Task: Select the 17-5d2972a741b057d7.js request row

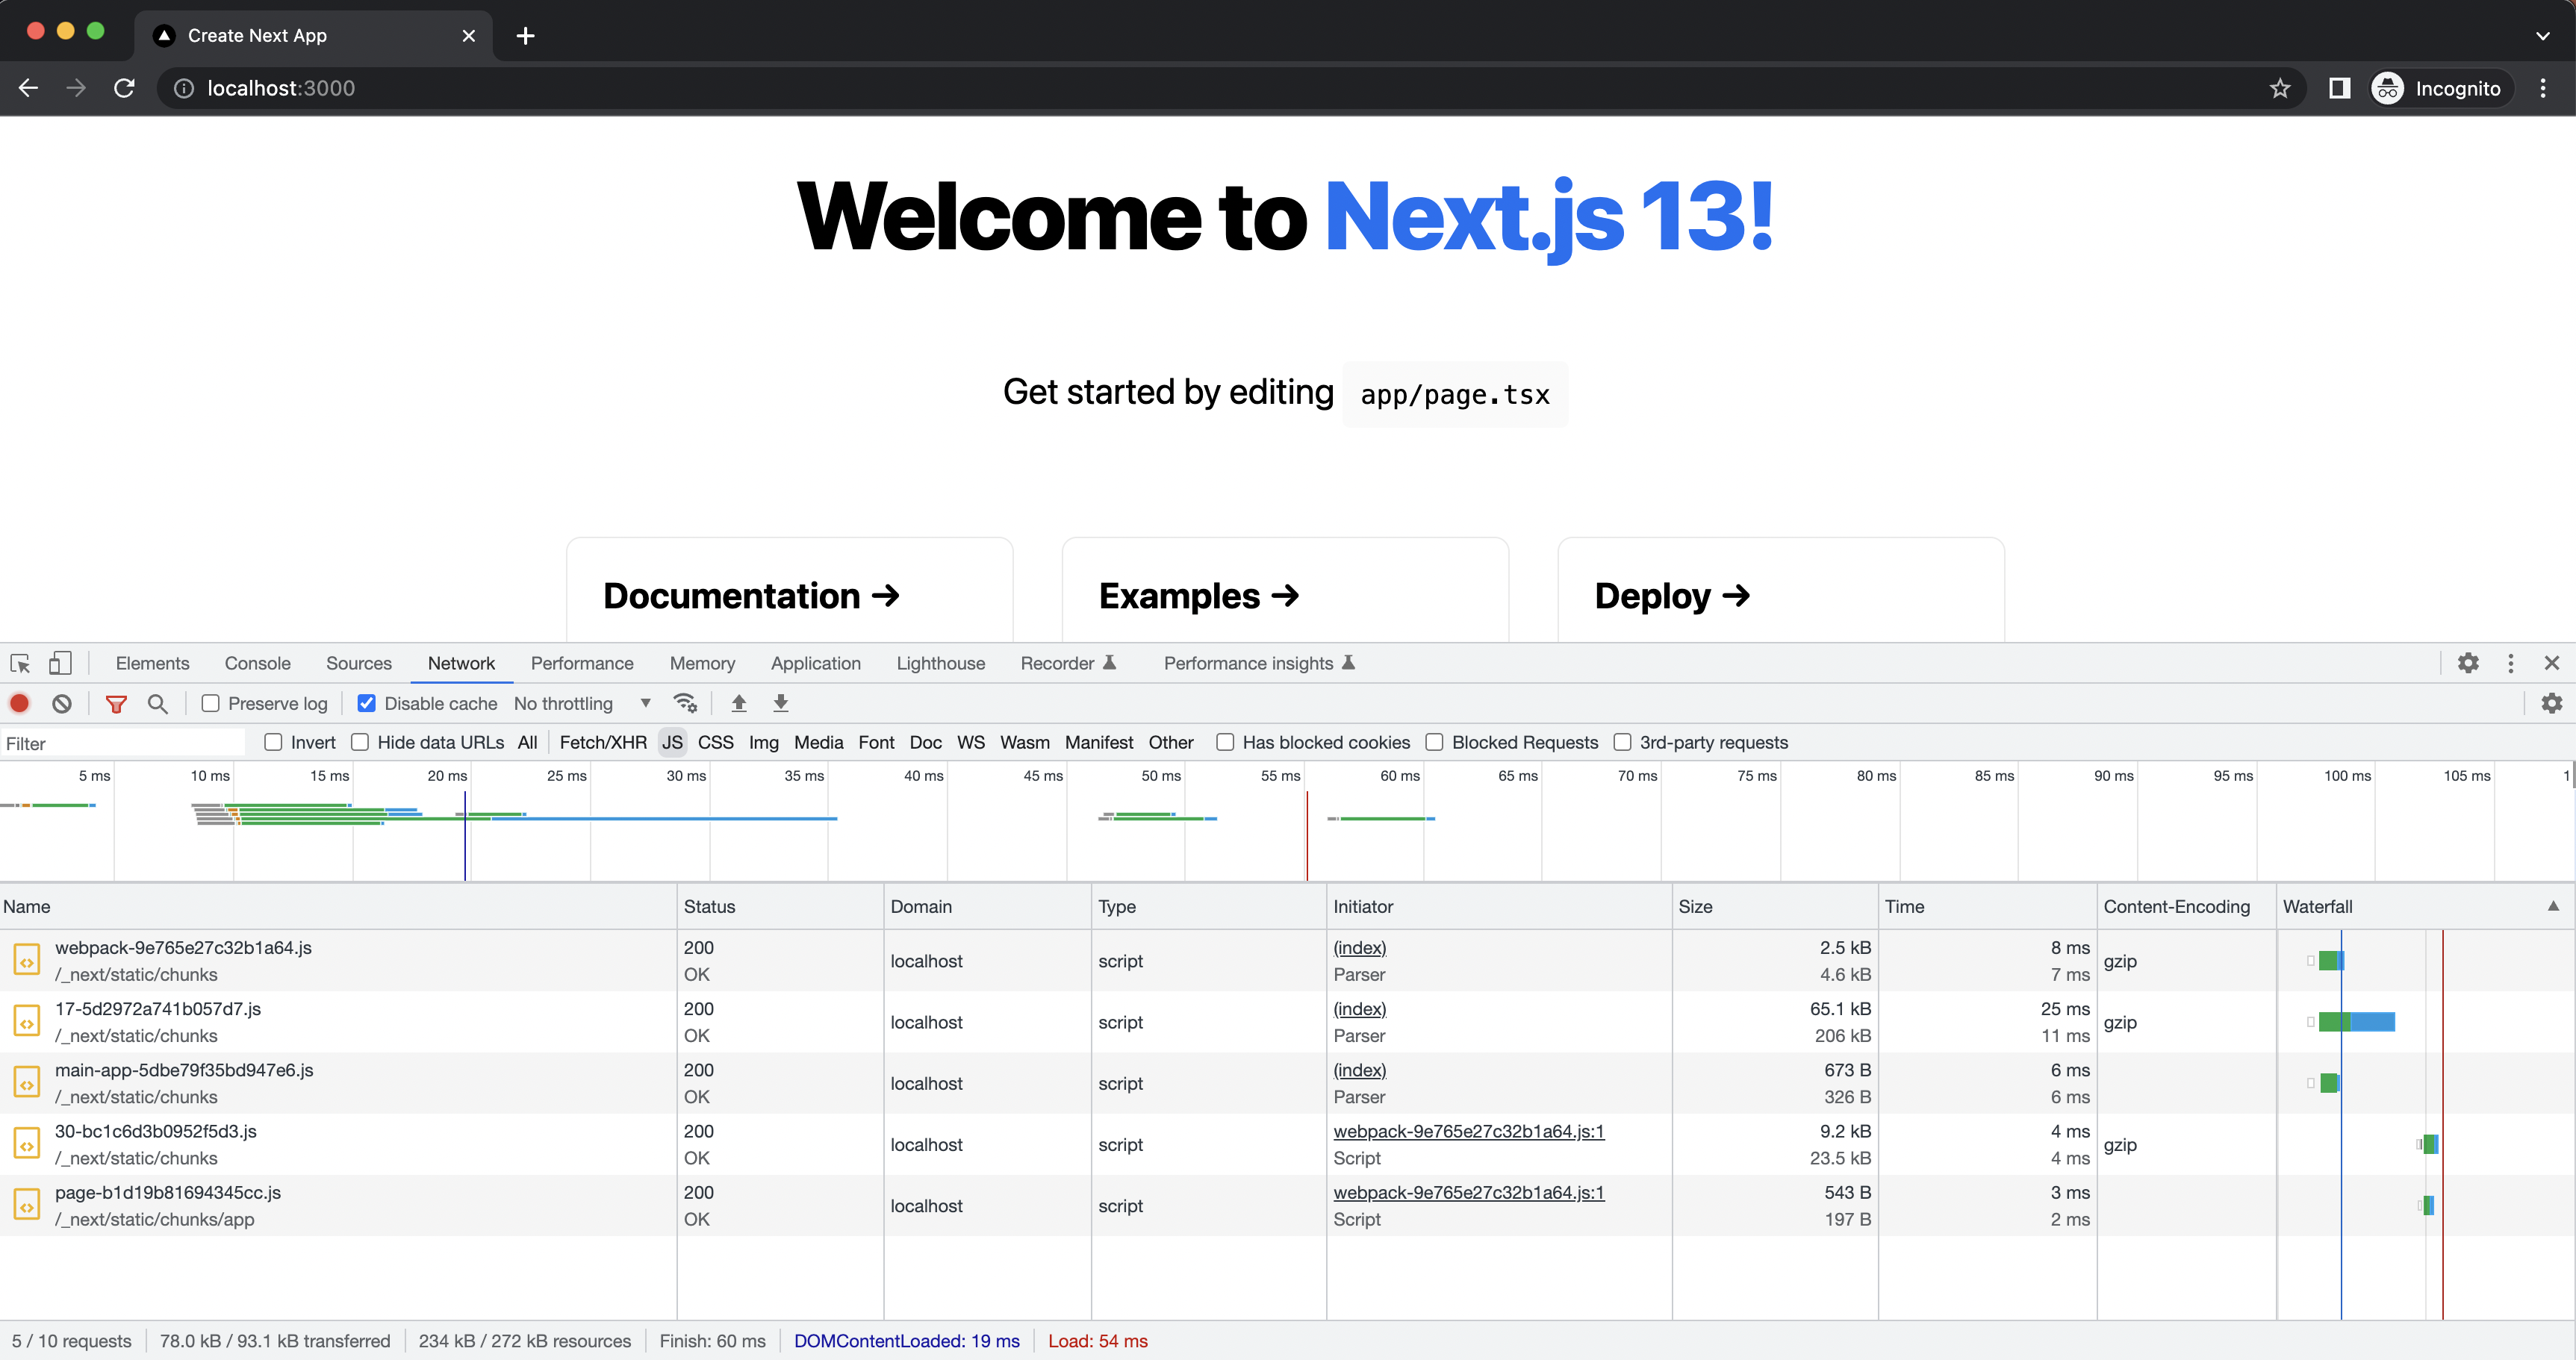Action: (1288, 1022)
